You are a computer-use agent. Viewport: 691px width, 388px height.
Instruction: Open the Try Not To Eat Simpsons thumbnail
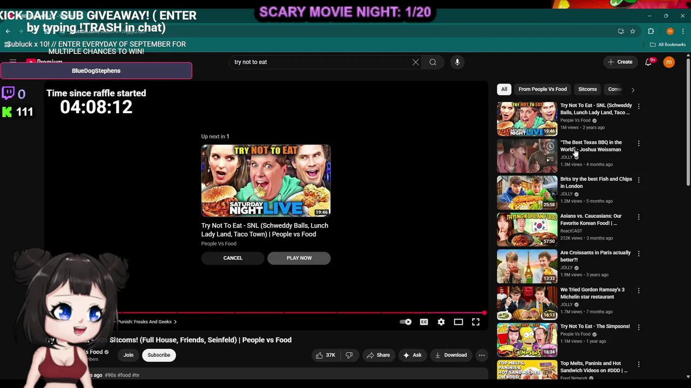point(527,339)
